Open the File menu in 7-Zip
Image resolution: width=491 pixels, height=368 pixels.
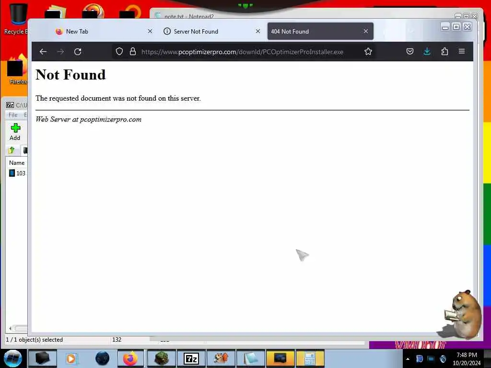pos(13,115)
